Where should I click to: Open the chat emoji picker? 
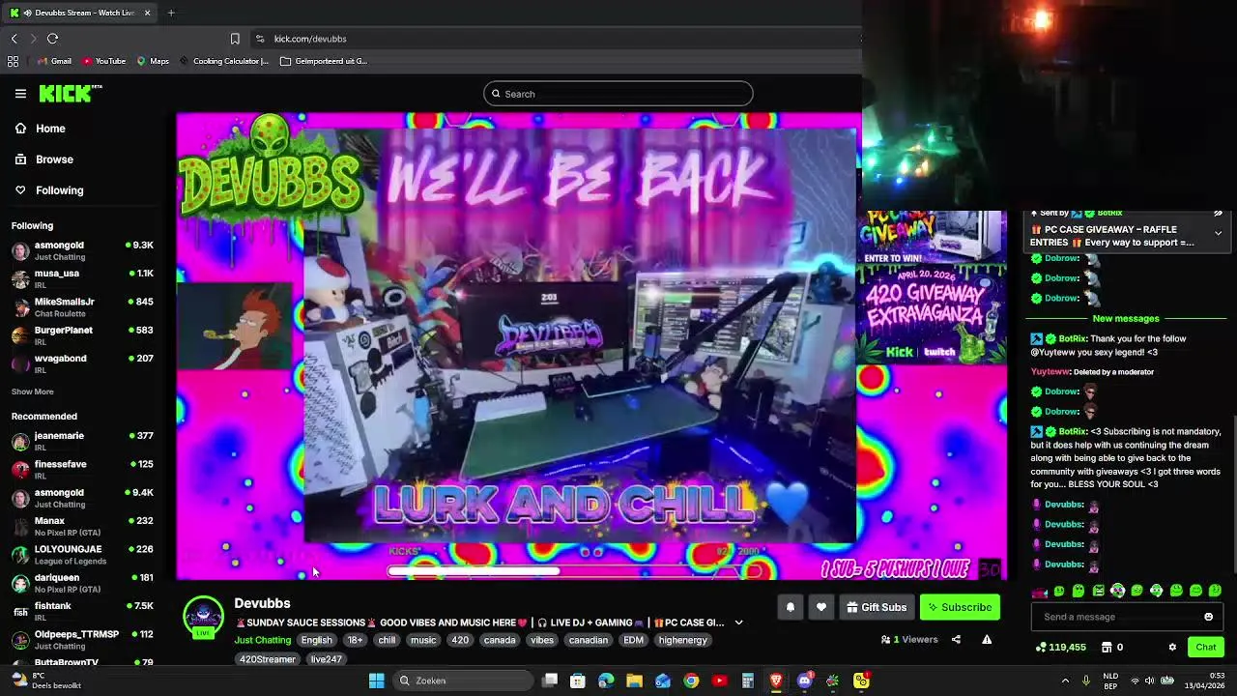(x=1208, y=617)
